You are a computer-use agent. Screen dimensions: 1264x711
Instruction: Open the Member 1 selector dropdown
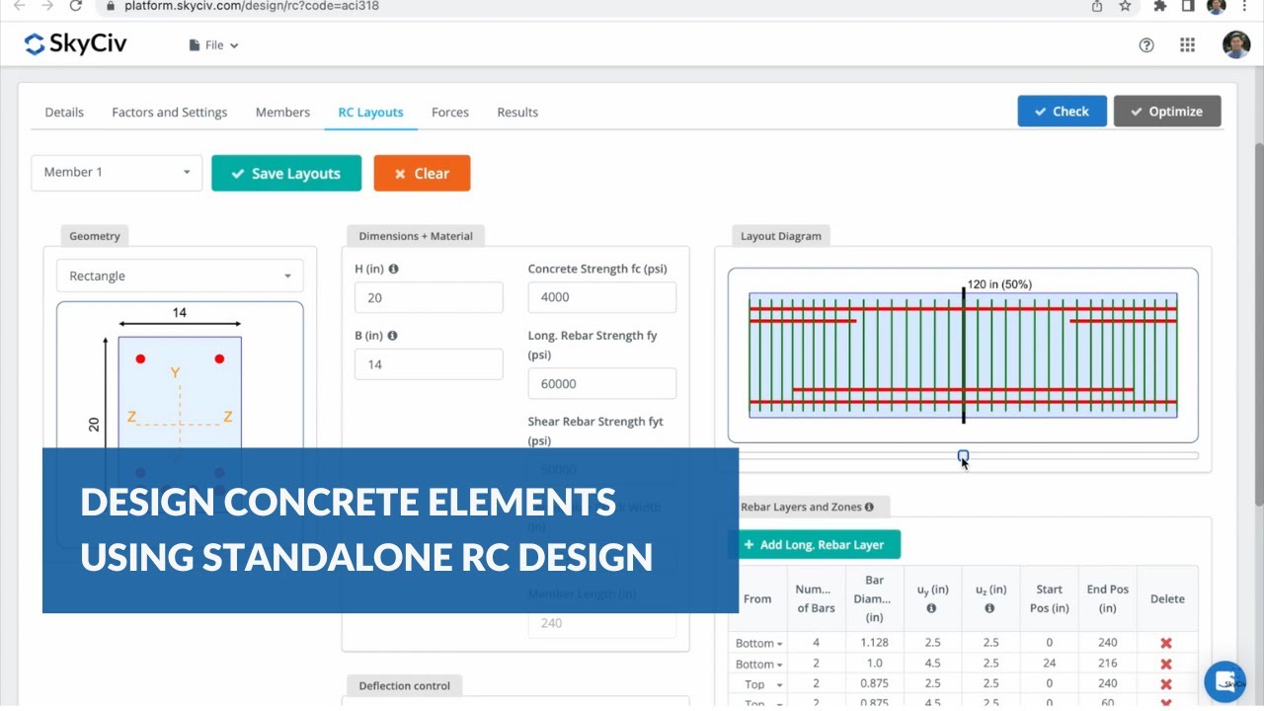point(117,173)
